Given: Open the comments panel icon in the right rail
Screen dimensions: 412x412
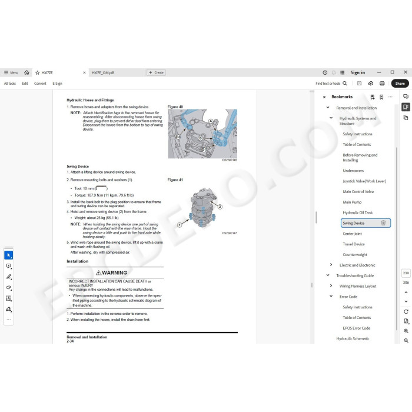Looking at the screenshot, I should pos(406,97).
